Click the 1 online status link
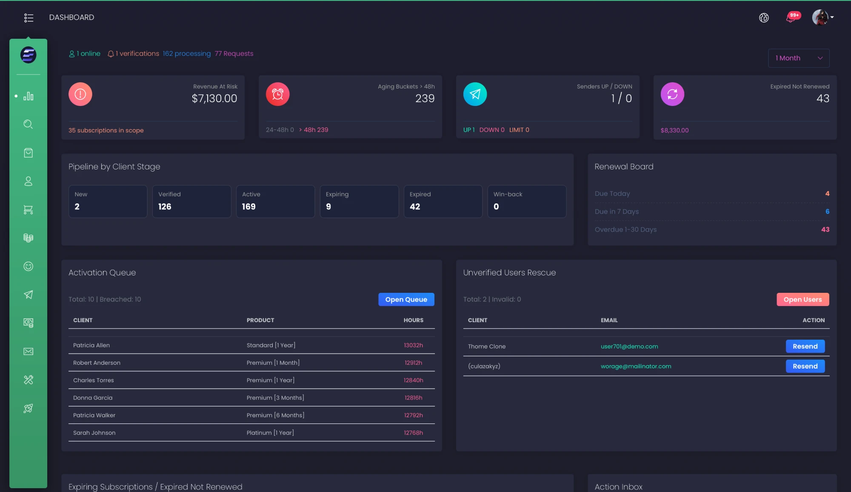This screenshot has height=492, width=851. coord(85,54)
